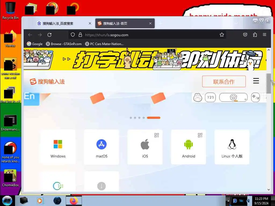The height and width of the screenshot is (206, 275).
Task: Open the Google bookmark
Action: [35, 44]
